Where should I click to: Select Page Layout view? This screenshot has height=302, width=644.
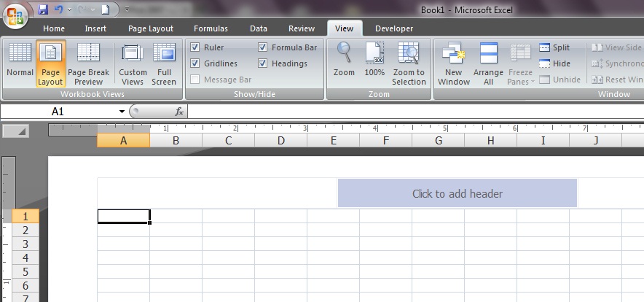tap(50, 63)
